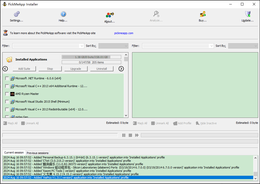
Task: Select the Microsoft .NET Runtime - 6.0.6 entry
Action: pyautogui.click(x=63, y=78)
